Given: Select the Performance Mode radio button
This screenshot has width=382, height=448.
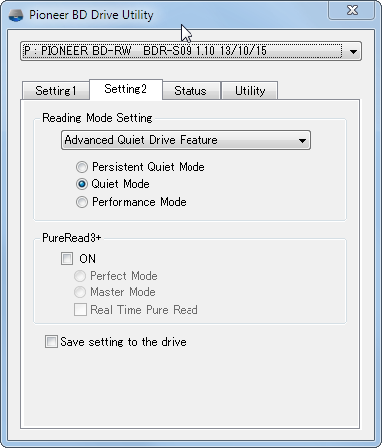Looking at the screenshot, I should [82, 202].
